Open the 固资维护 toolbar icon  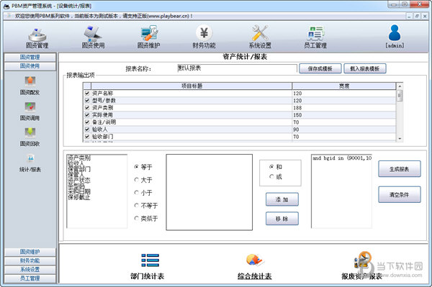pyautogui.click(x=149, y=34)
